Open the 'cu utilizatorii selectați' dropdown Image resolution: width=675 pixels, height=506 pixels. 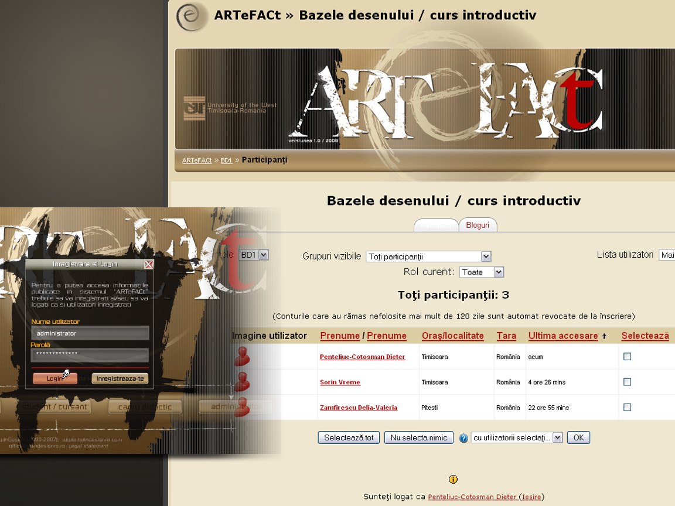tap(517, 437)
